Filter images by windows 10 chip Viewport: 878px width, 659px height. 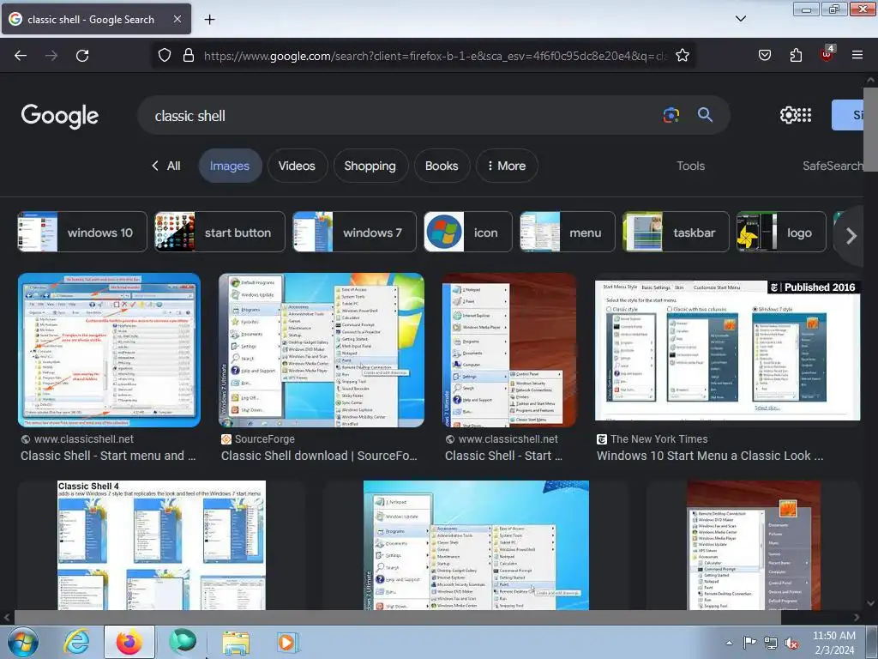click(x=82, y=232)
